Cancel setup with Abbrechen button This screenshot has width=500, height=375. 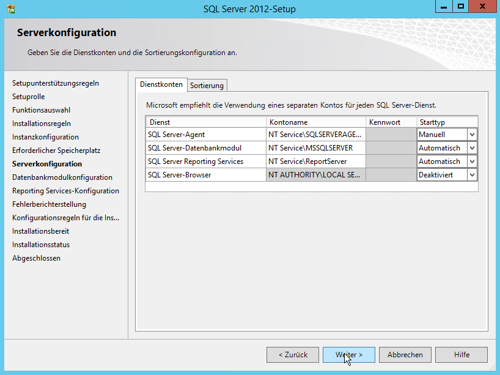pyautogui.click(x=405, y=355)
